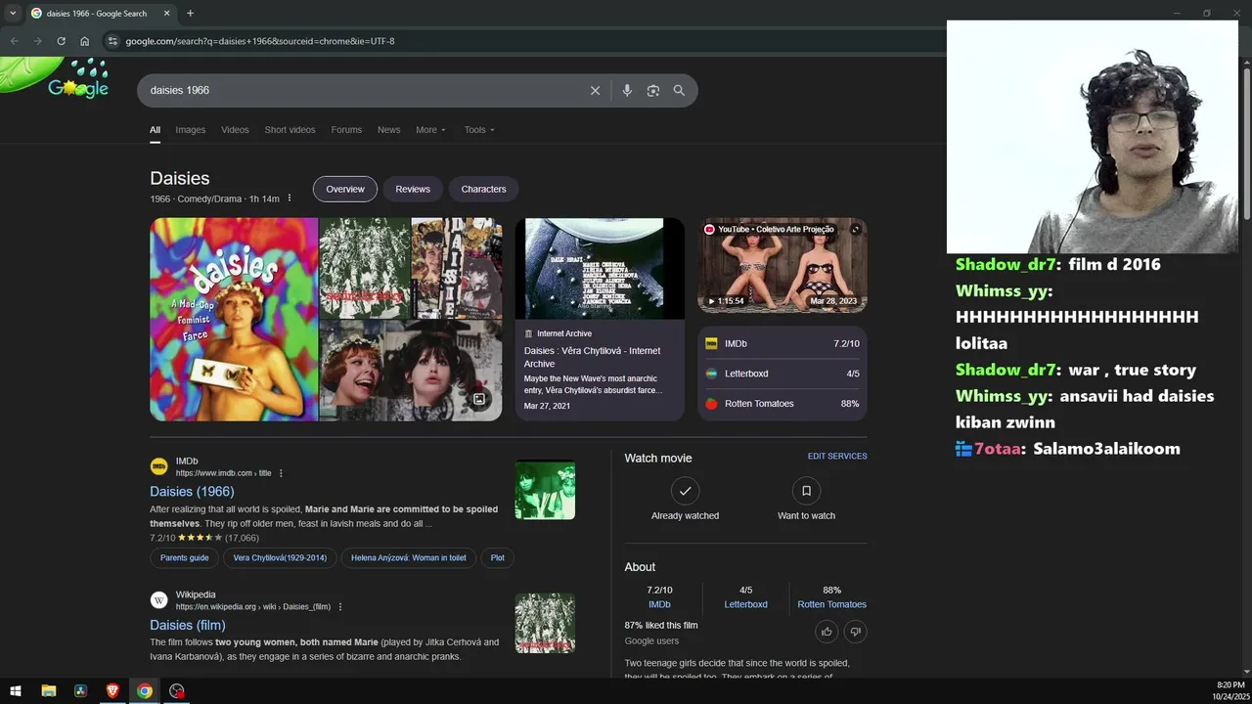Switch to Images results tab

191,130
